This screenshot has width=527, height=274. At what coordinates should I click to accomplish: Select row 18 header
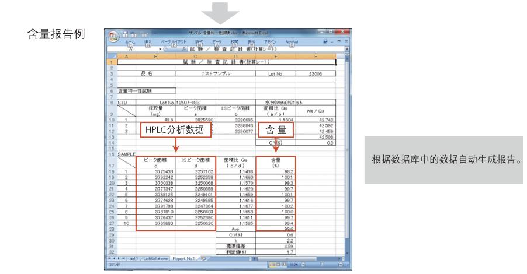[112, 171]
